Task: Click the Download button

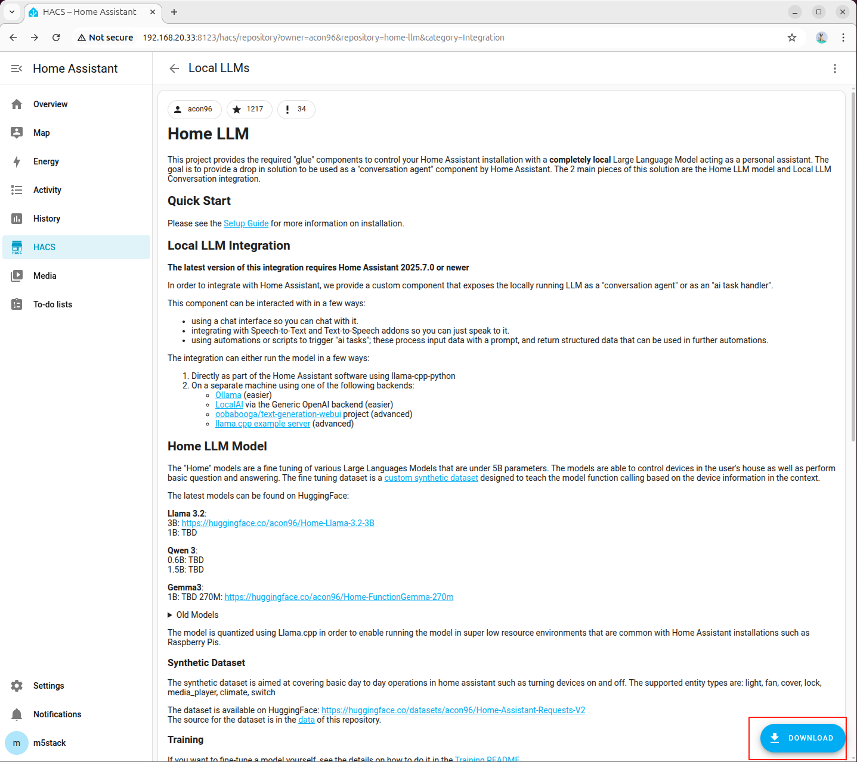Action: tap(802, 738)
